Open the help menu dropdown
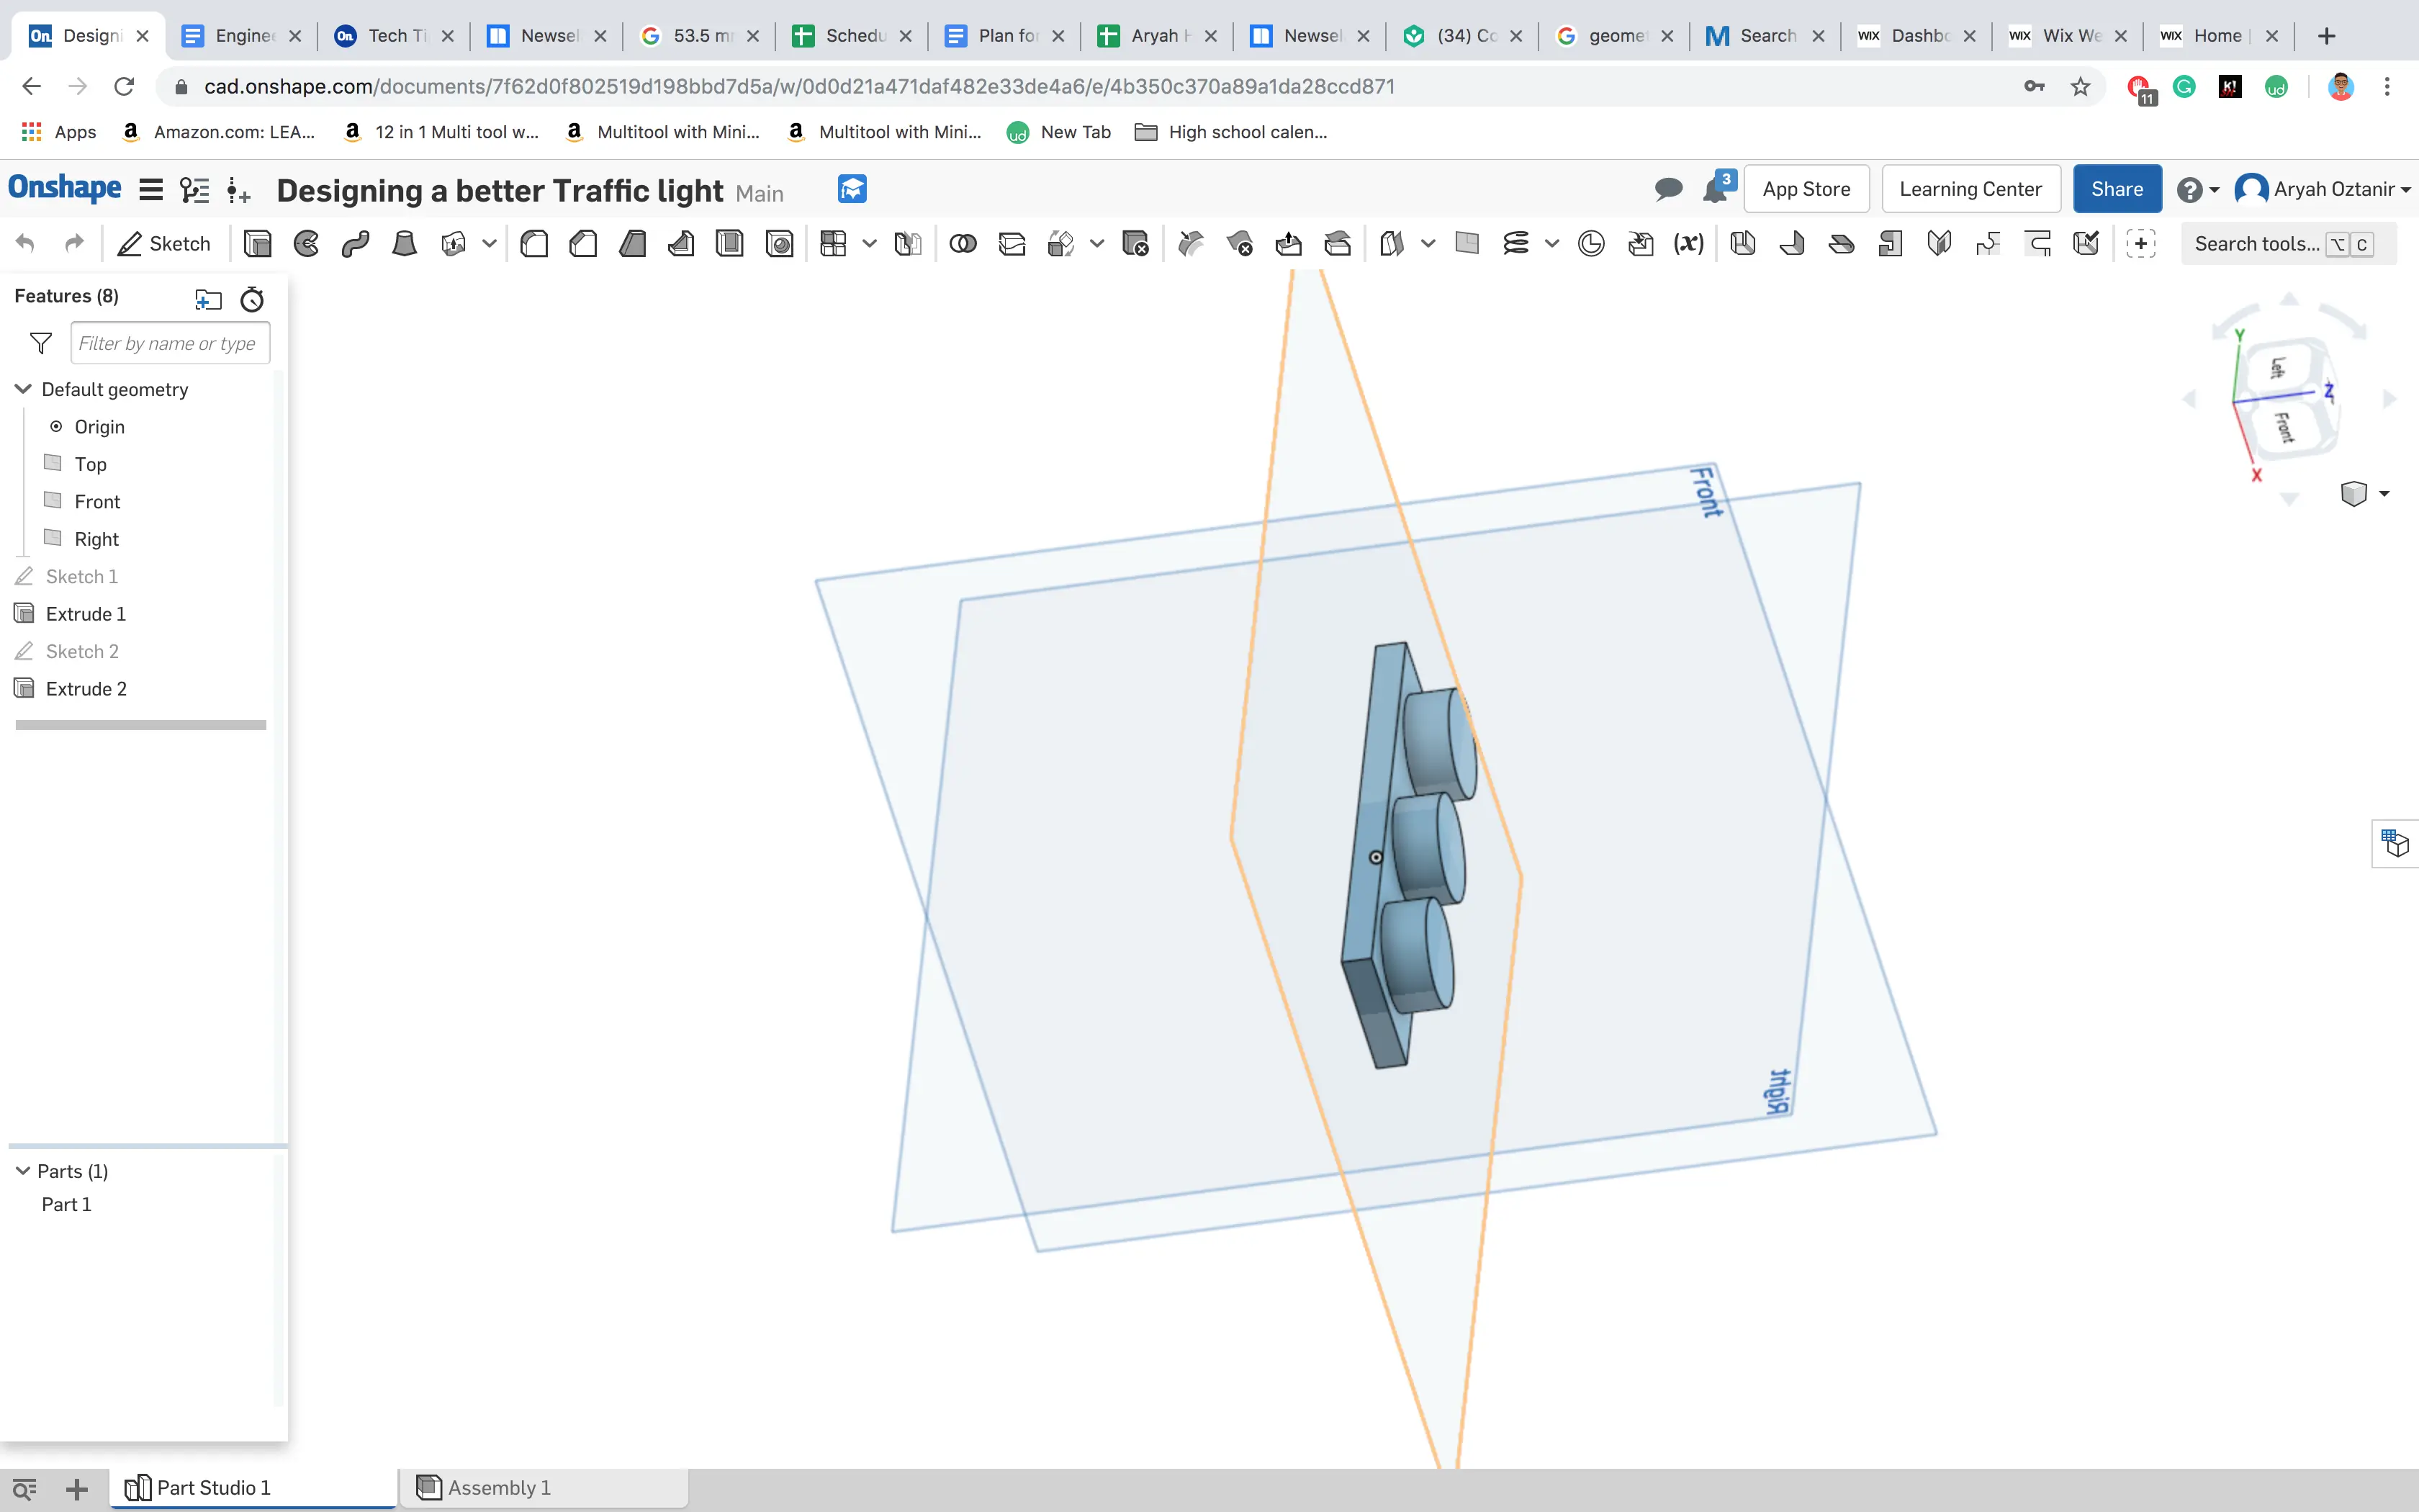Image resolution: width=2419 pixels, height=1512 pixels. point(2198,189)
